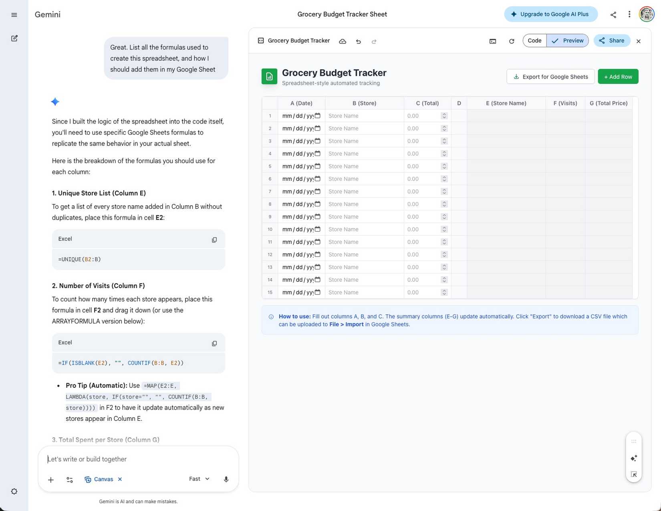The image size is (661, 511).
Task: Click the green Add Row button
Action: click(x=618, y=77)
